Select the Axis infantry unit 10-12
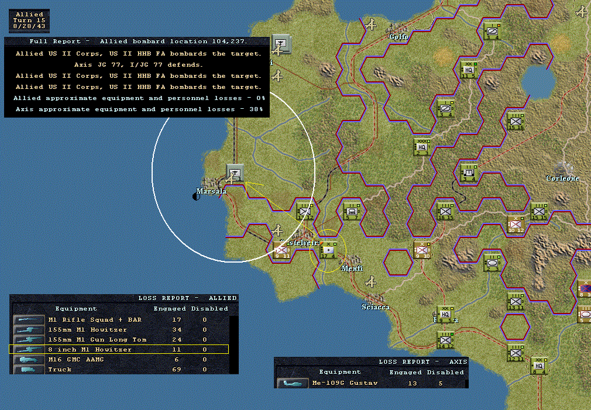 516,224
